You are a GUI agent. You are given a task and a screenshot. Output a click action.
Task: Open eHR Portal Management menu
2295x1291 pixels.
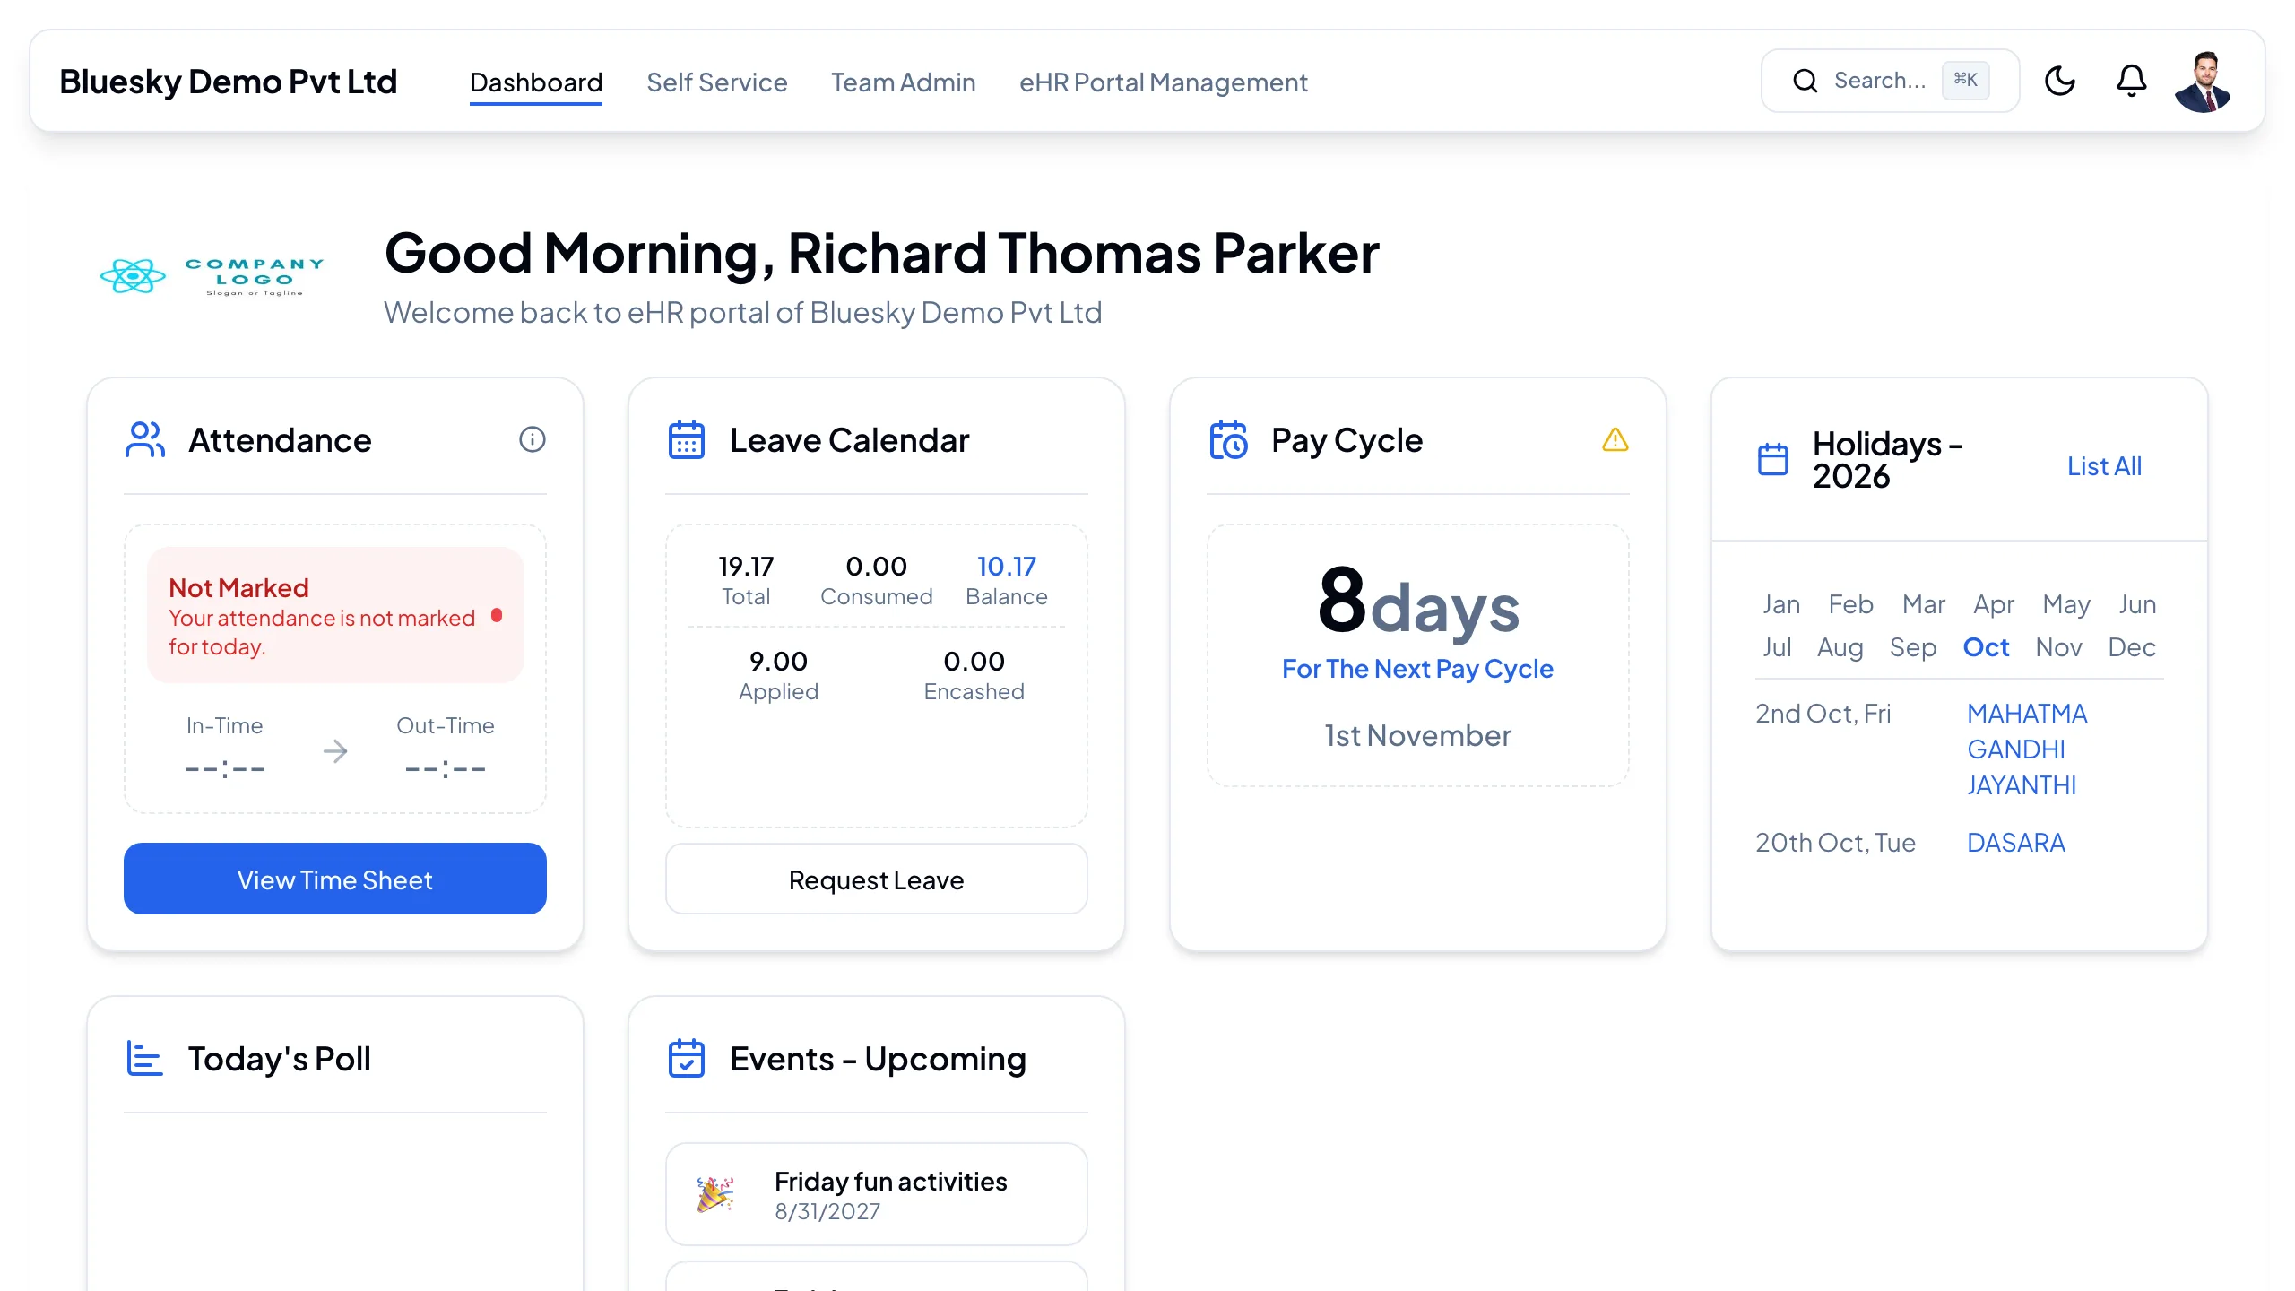[x=1163, y=82]
